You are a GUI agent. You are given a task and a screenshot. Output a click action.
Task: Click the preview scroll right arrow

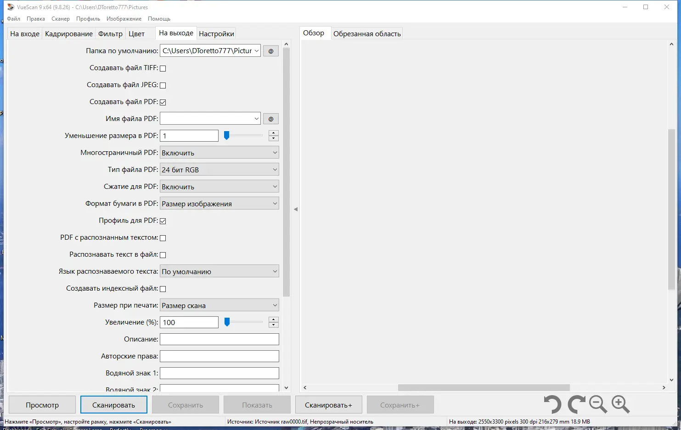point(664,387)
